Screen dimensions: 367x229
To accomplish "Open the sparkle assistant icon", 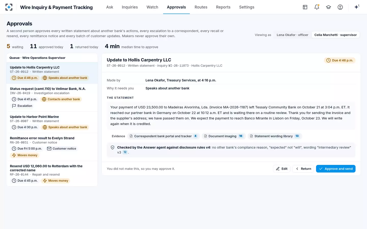I will coord(357,7).
